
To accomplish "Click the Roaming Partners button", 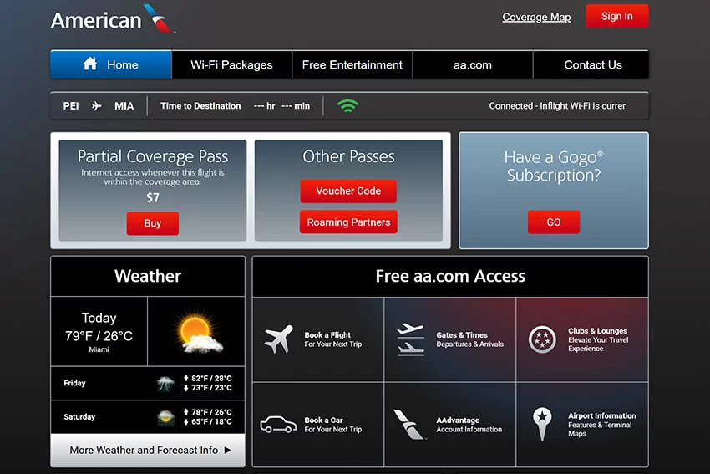I will 348,222.
